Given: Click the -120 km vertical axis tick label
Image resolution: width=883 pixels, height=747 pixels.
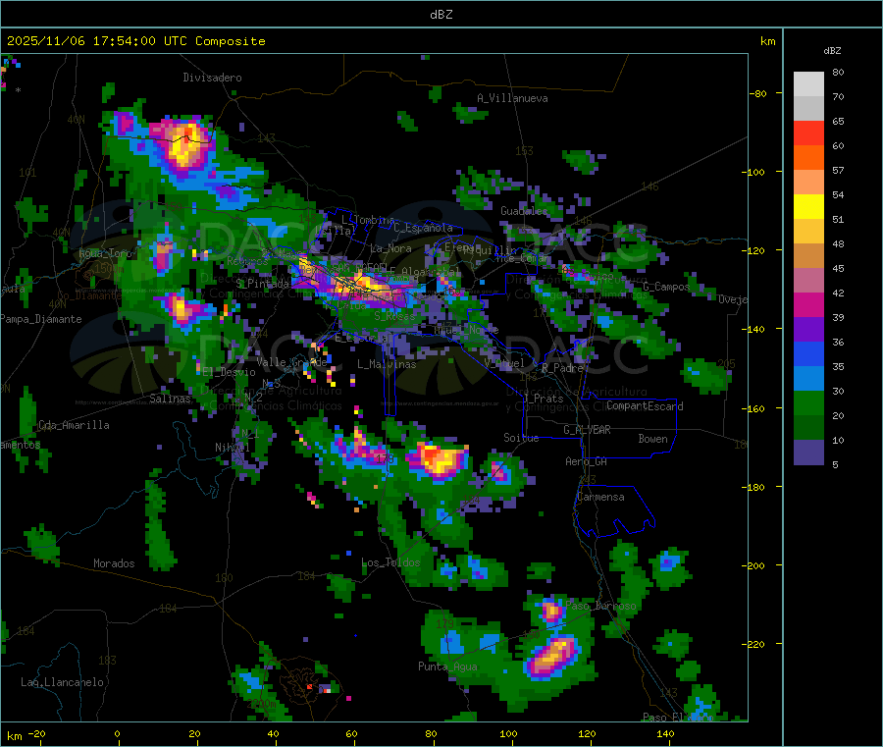Looking at the screenshot, I should pos(754,250).
